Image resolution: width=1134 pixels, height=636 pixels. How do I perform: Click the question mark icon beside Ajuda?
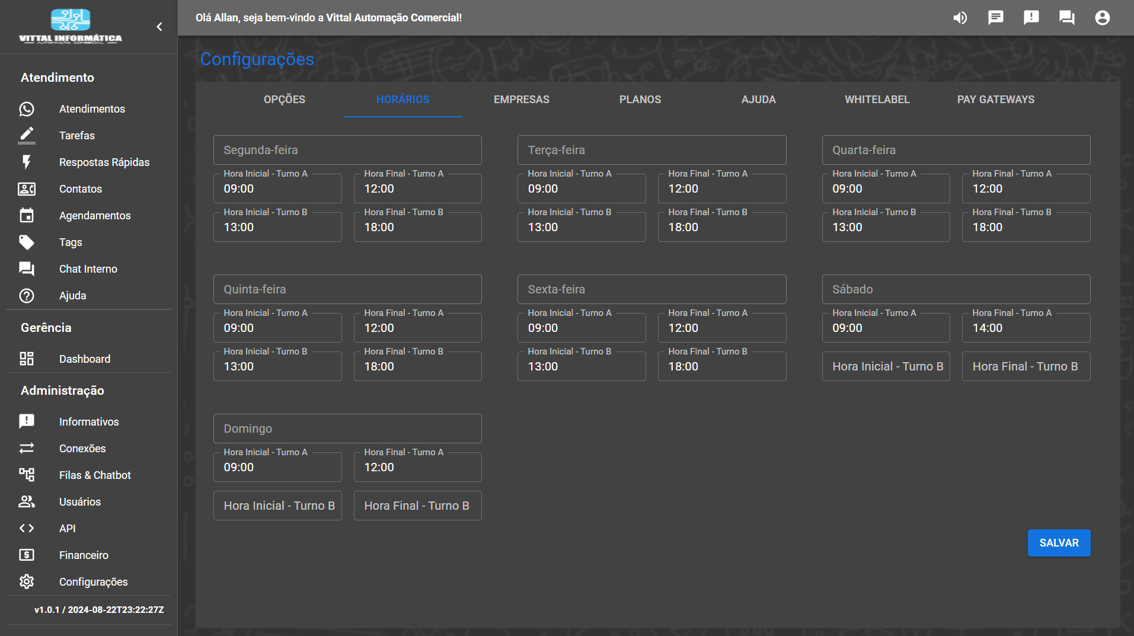pyautogui.click(x=27, y=296)
